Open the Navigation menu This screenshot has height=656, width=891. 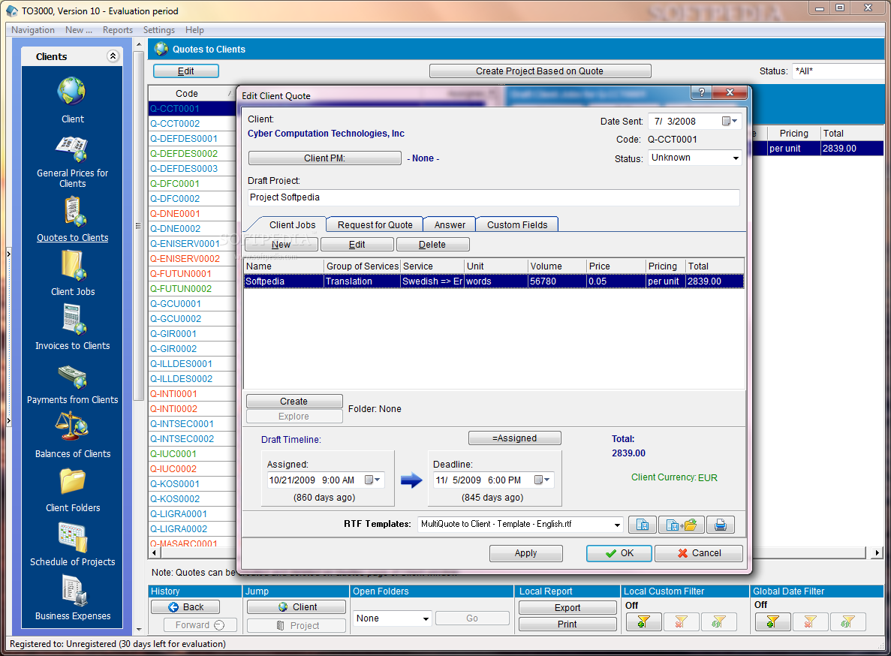33,29
